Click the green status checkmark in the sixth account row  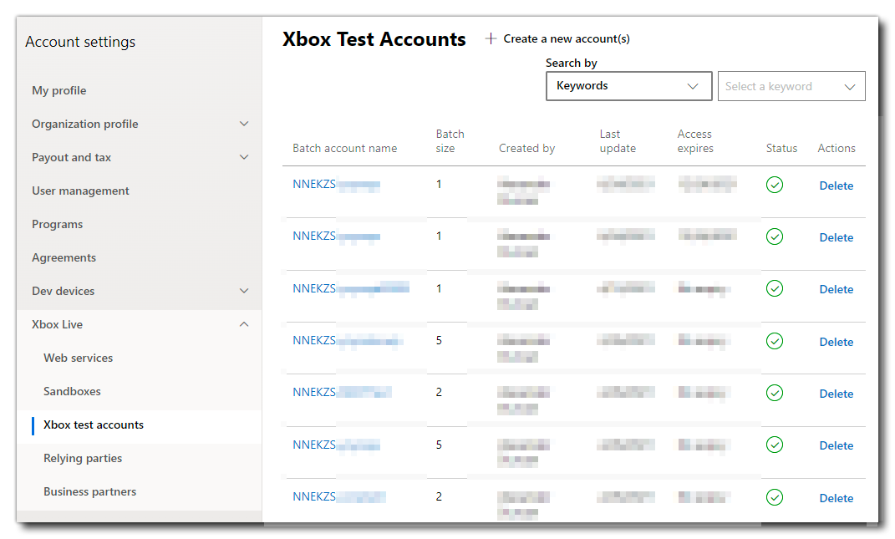(x=774, y=445)
